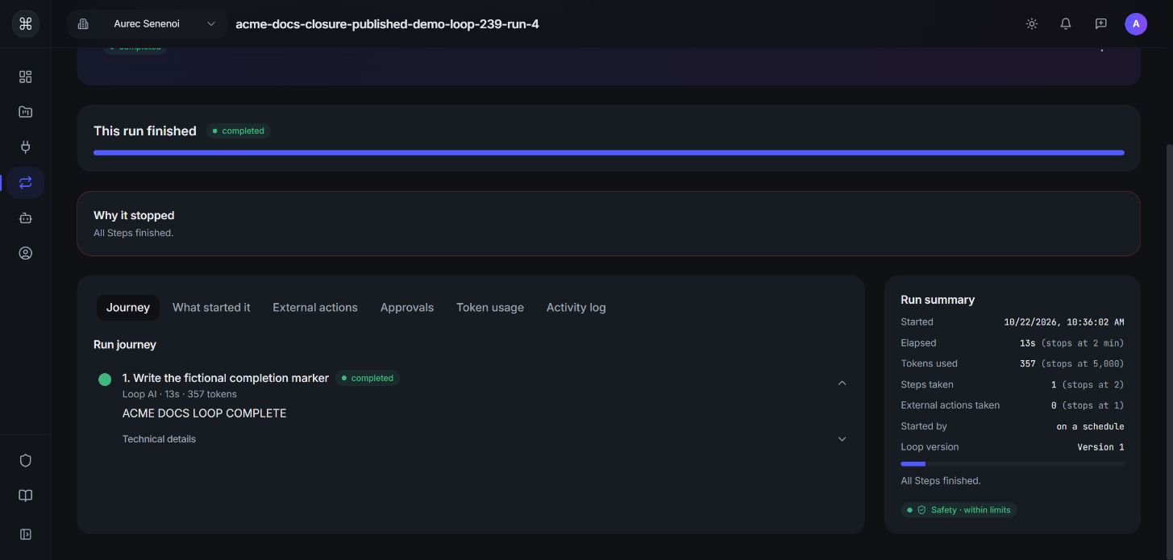This screenshot has width=1173, height=560.
Task: Open the robot agents icon in sidebar
Action: [x=25, y=218]
